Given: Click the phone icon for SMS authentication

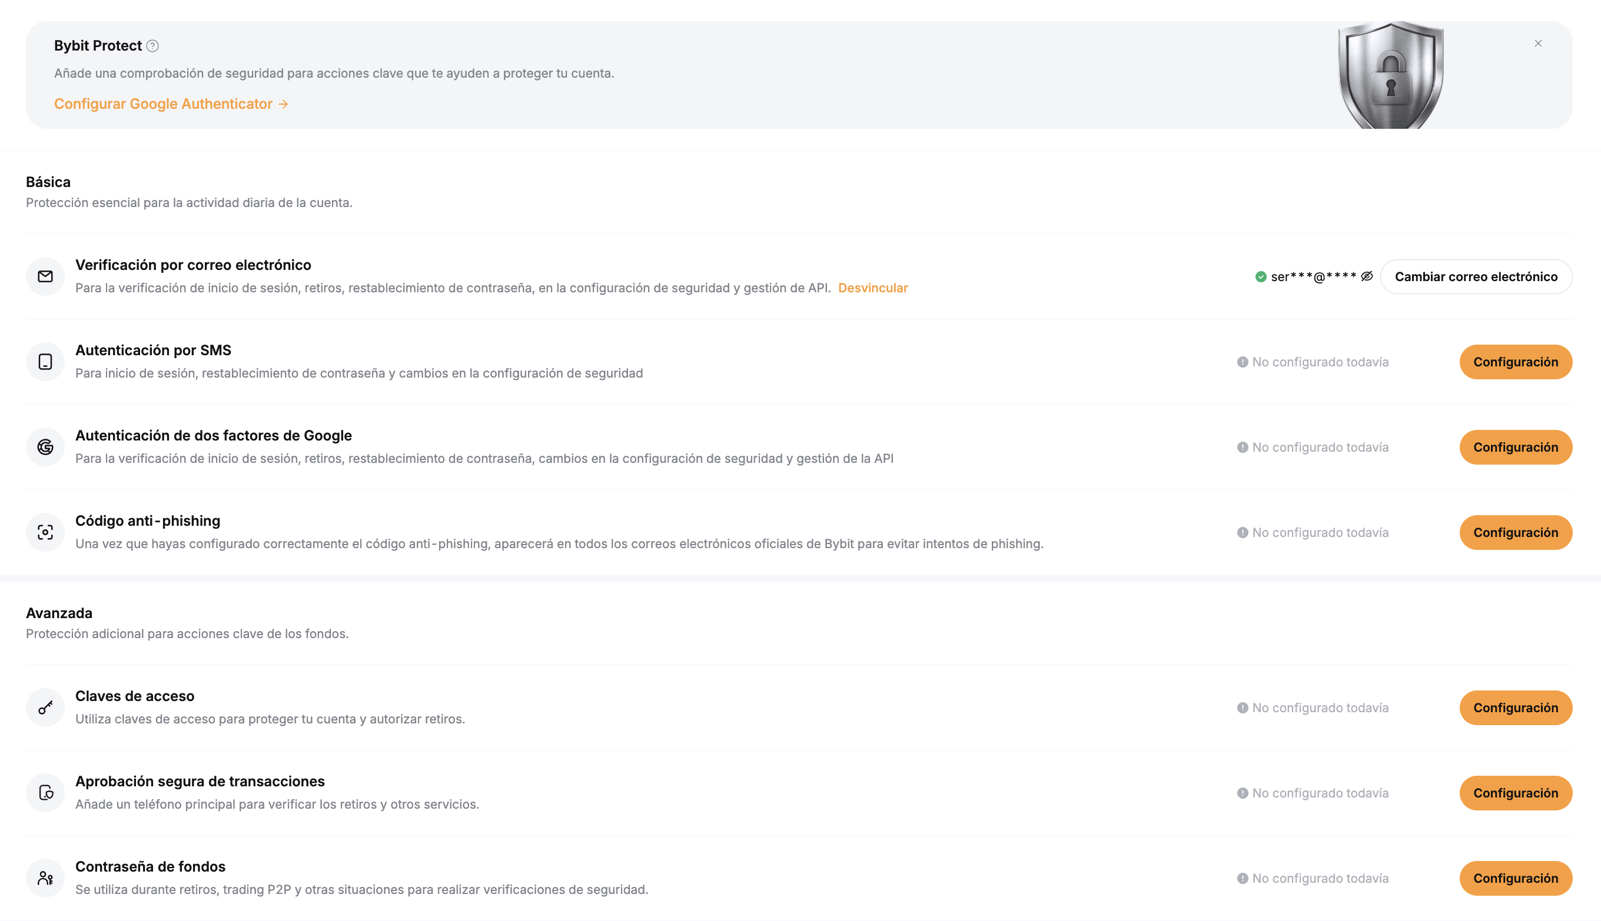Looking at the screenshot, I should 45,362.
